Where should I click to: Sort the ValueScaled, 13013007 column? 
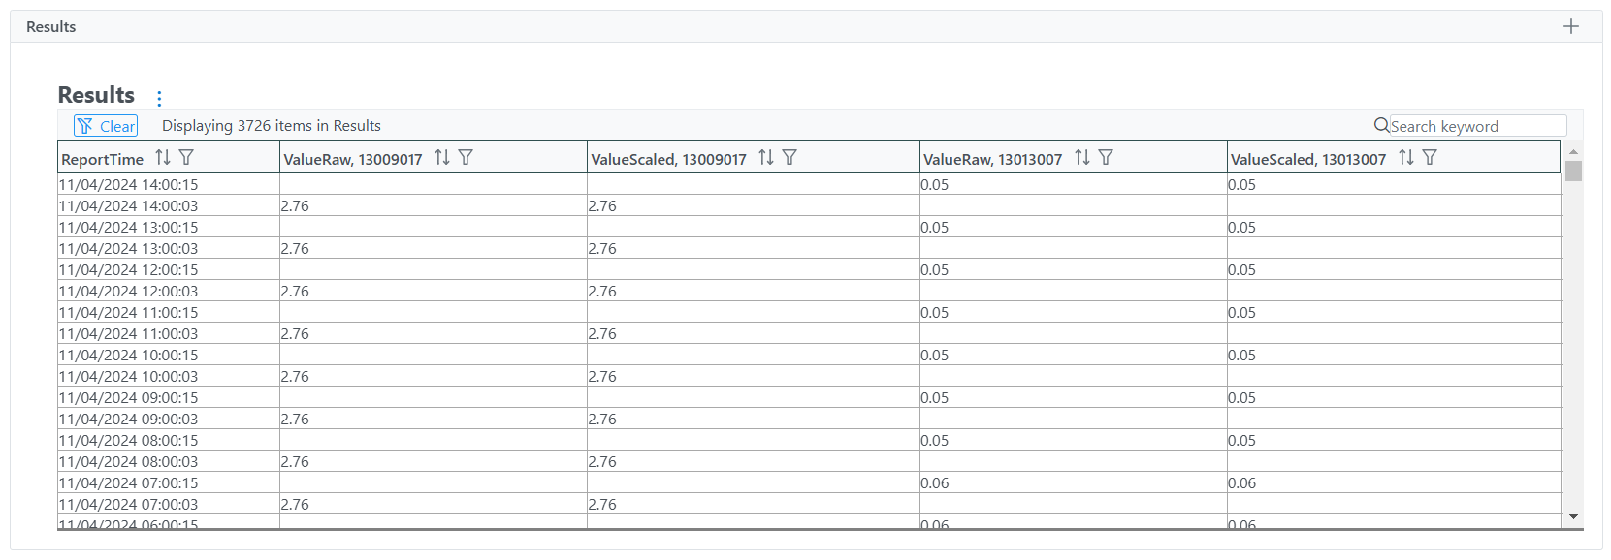1406,157
